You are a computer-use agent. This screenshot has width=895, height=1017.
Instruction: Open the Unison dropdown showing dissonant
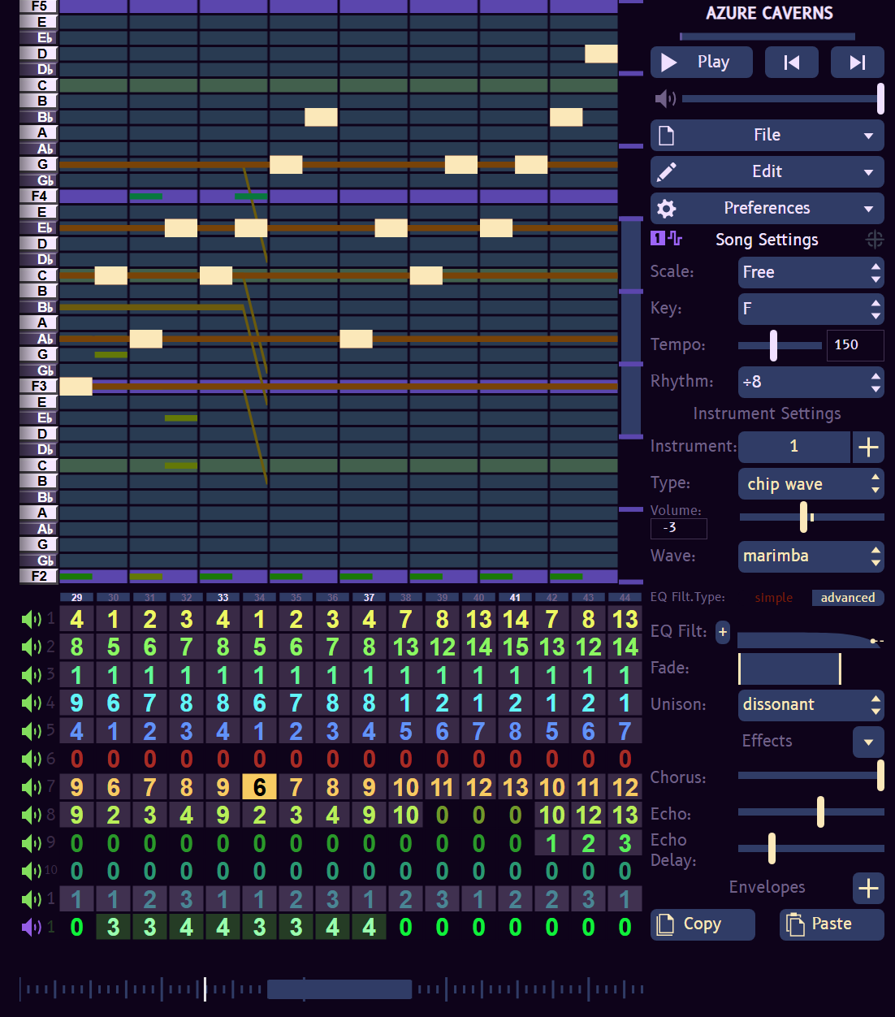[811, 705]
